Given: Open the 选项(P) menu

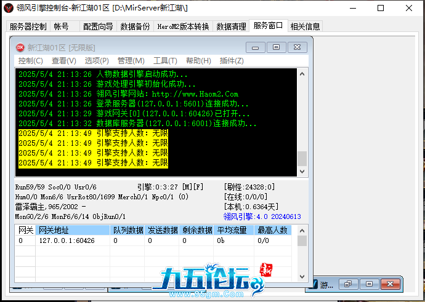Looking at the screenshot, I should coord(97,61).
